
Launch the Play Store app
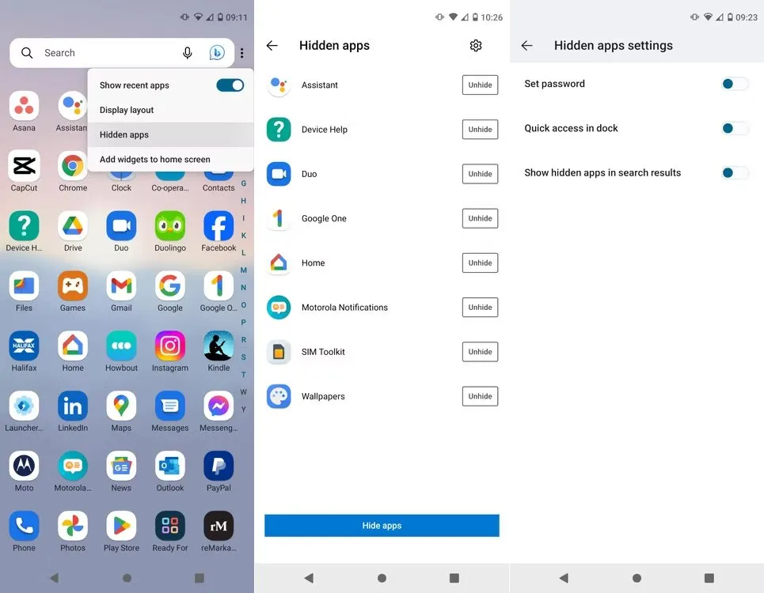pos(121,527)
